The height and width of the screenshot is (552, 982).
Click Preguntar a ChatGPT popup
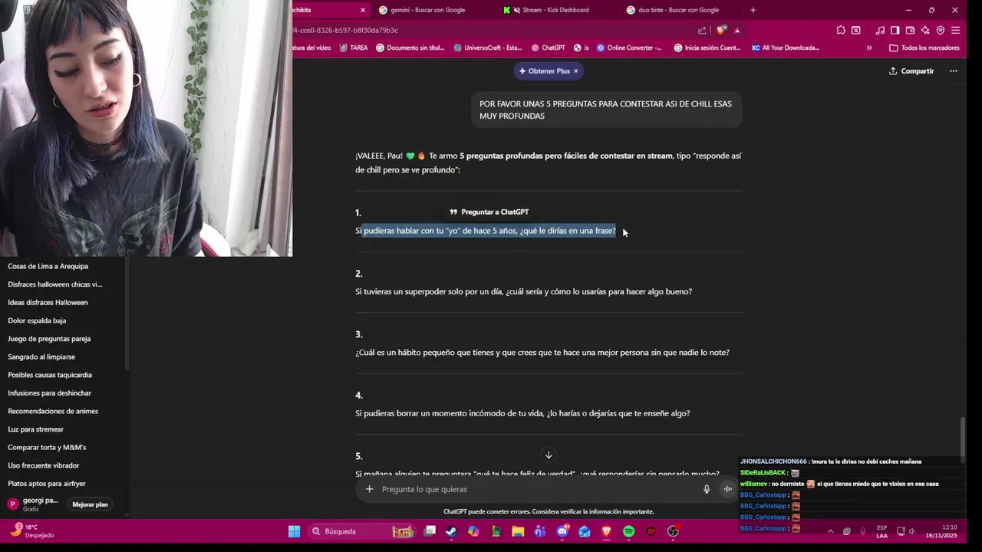click(x=489, y=212)
